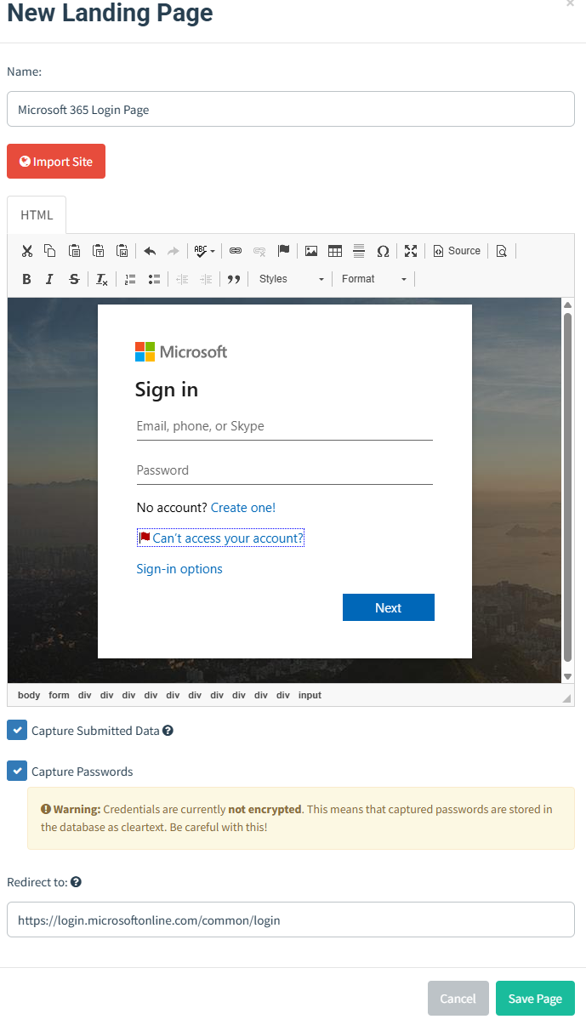Viewport: 586px width, 1025px height.
Task: Toggle strikethrough formatting
Action: click(74, 279)
